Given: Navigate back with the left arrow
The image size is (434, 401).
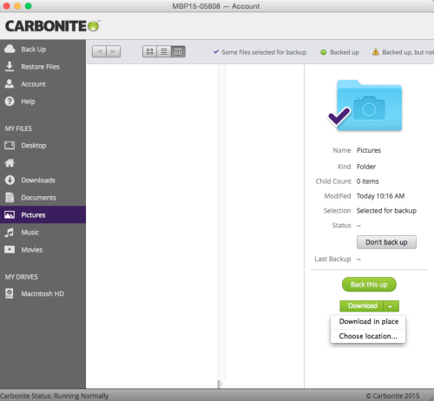Looking at the screenshot, I should [x=99, y=52].
